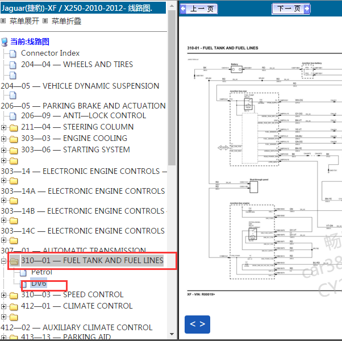Expand folder above 412—02 AUXILIARY CLIMATE CONTROL

click(3, 317)
